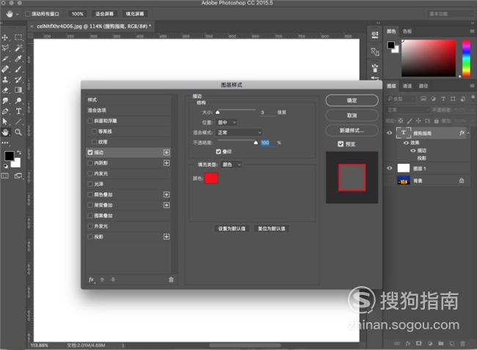Select the Eyedropper tool

pyautogui.click(x=18, y=59)
